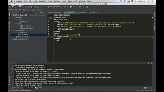Image resolution: width=164 pixels, height=92 pixels.
Task: Open the VCS menu
Action: (x=75, y=1)
